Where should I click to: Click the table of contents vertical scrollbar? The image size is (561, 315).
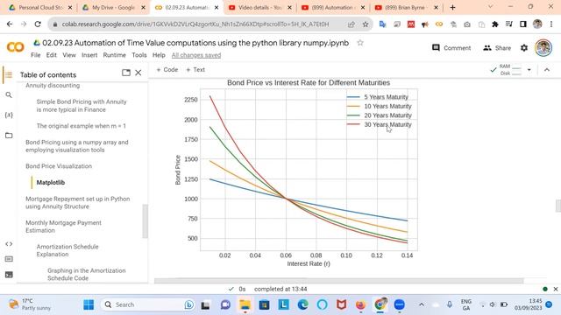coord(145,220)
